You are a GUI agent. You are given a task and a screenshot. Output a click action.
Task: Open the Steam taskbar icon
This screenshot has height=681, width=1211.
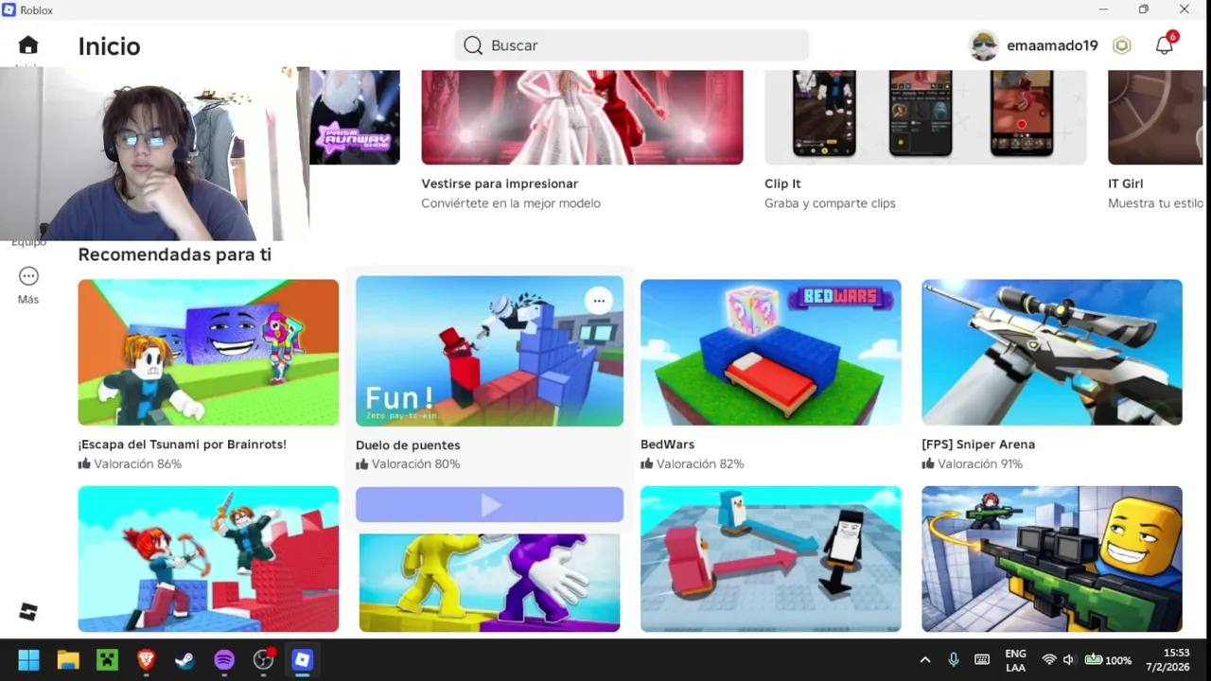(x=184, y=660)
